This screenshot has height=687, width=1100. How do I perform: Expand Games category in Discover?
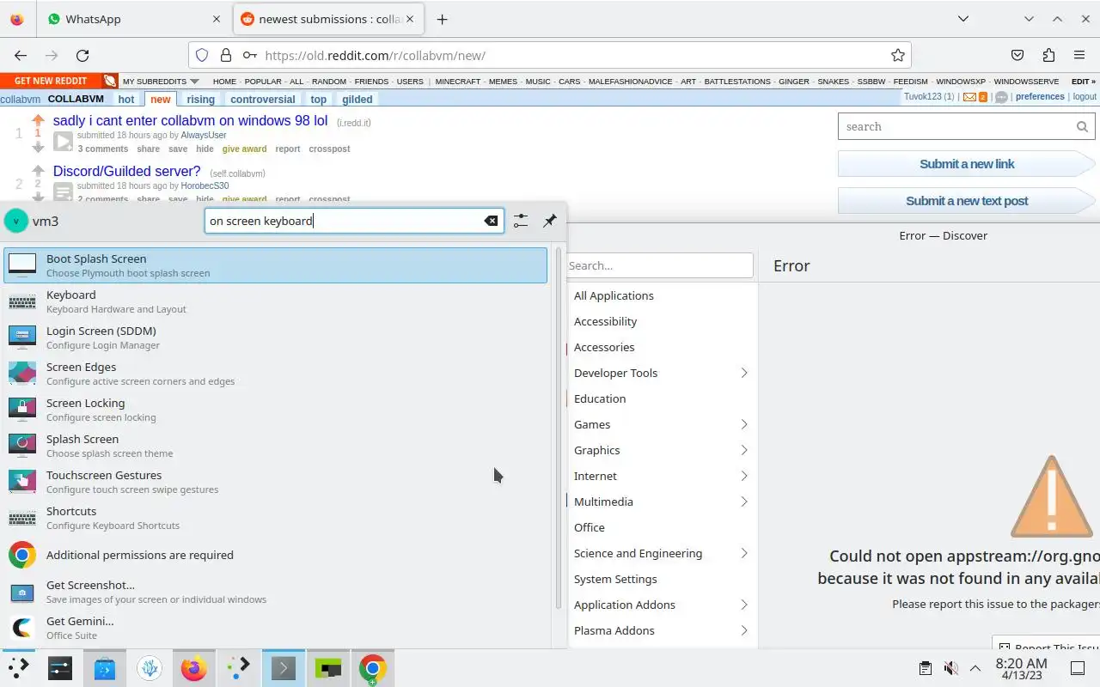[744, 424]
